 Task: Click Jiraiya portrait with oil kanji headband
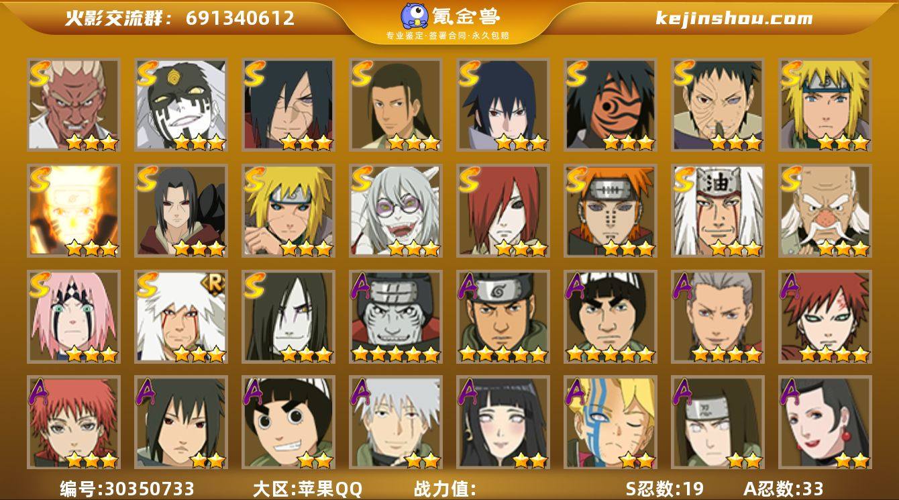(x=717, y=211)
